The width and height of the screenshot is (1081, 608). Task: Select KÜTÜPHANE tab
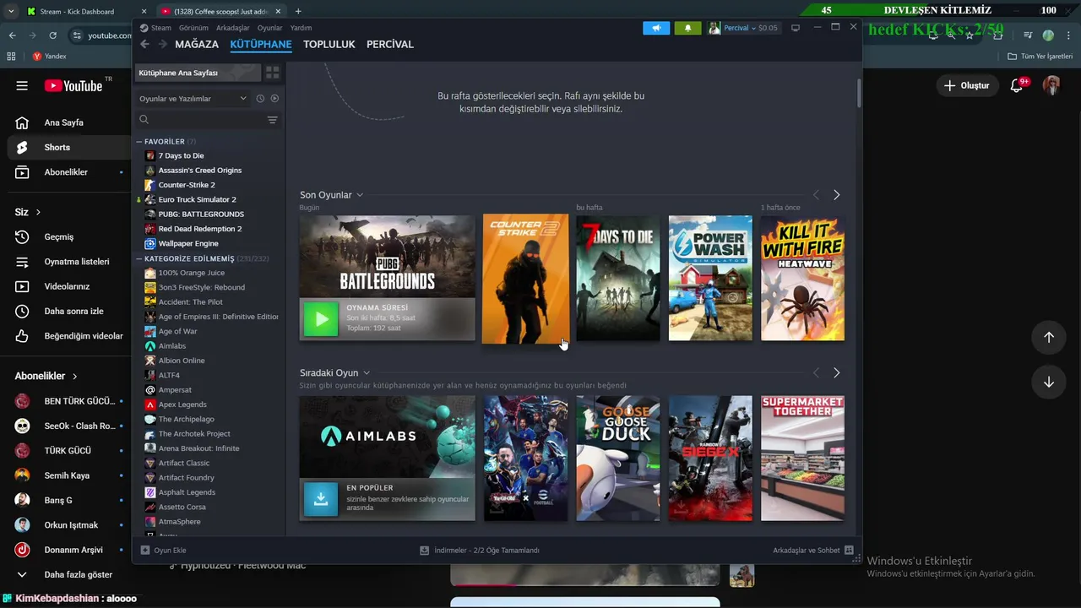(x=261, y=44)
